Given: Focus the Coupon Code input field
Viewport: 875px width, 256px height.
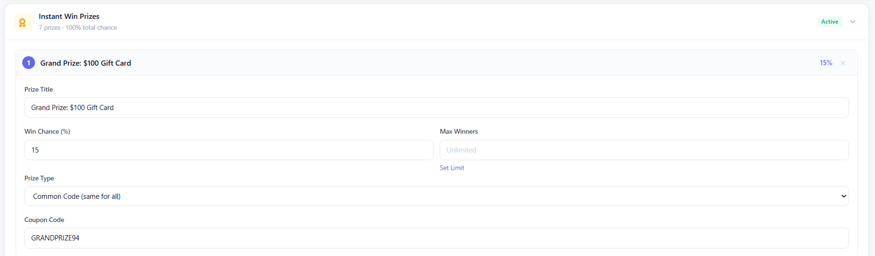Looking at the screenshot, I should [x=436, y=238].
